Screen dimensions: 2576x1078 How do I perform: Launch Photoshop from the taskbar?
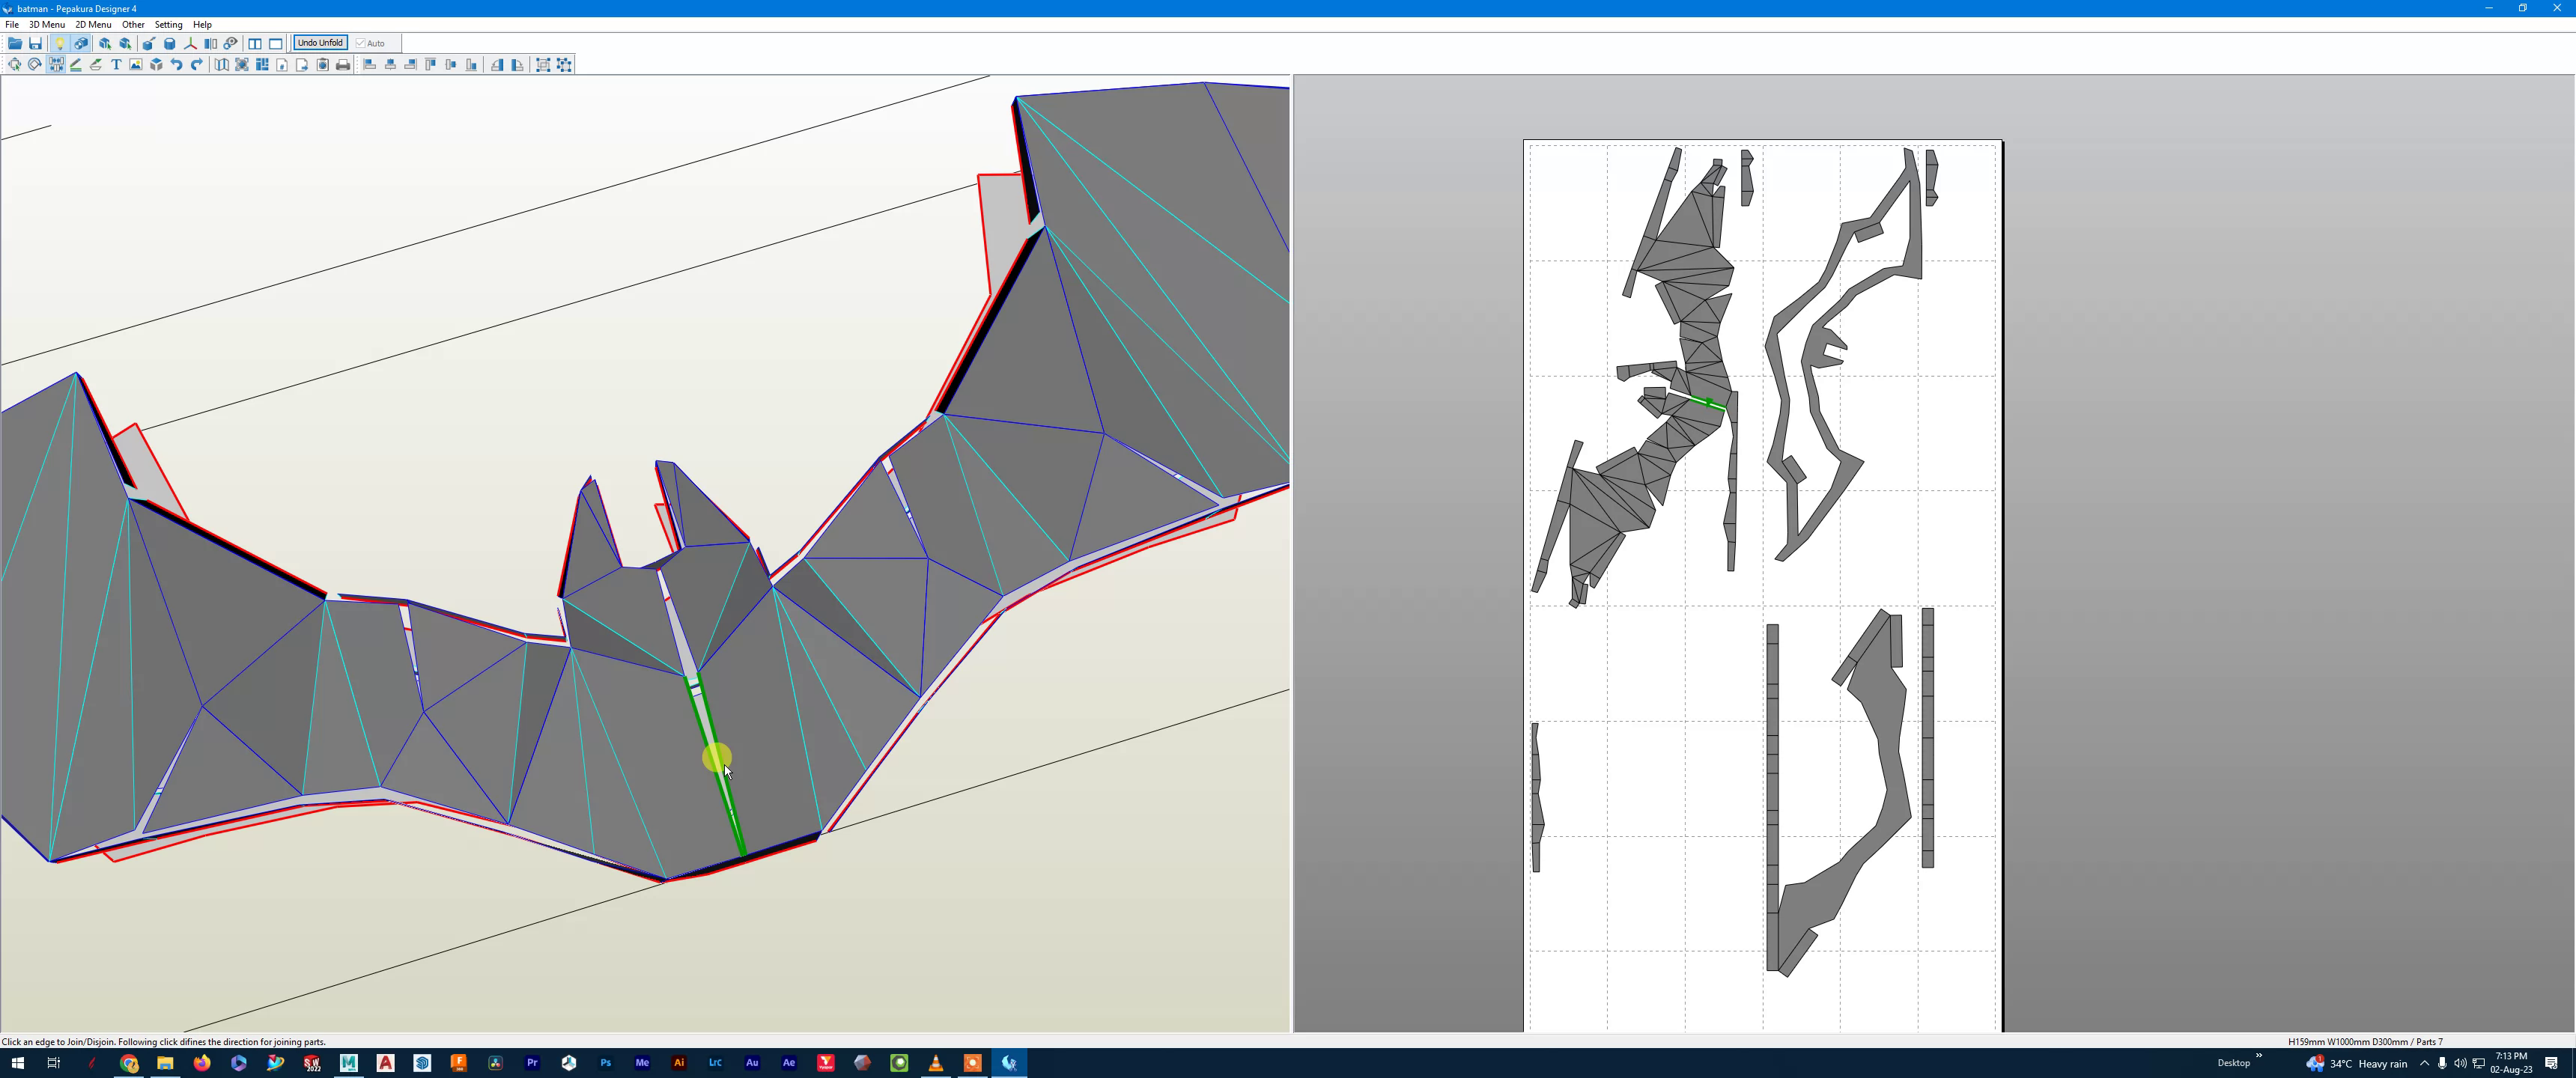coord(605,1063)
